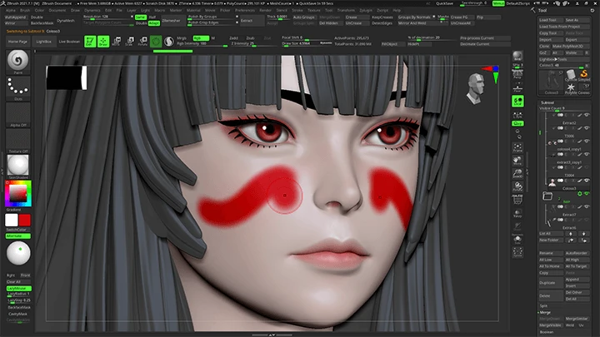Adjust the Rgb Intensity slider
The image size is (600, 337).
pos(202,44)
